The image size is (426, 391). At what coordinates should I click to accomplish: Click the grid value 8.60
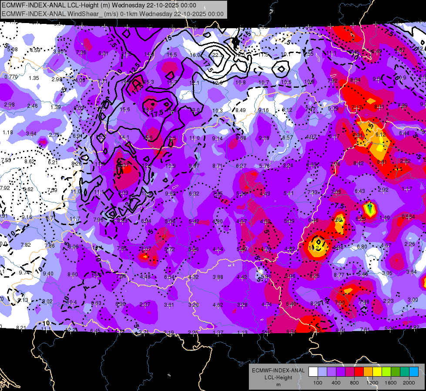(x=73, y=275)
